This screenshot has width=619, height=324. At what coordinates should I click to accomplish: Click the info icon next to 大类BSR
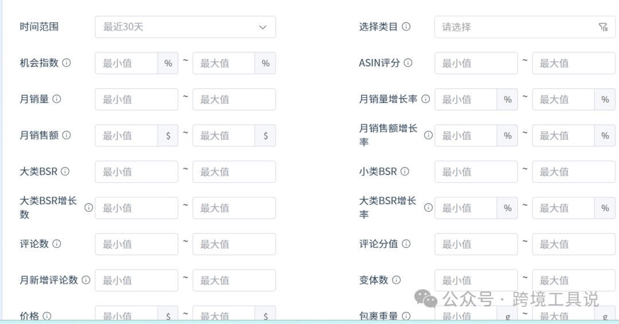(x=65, y=171)
